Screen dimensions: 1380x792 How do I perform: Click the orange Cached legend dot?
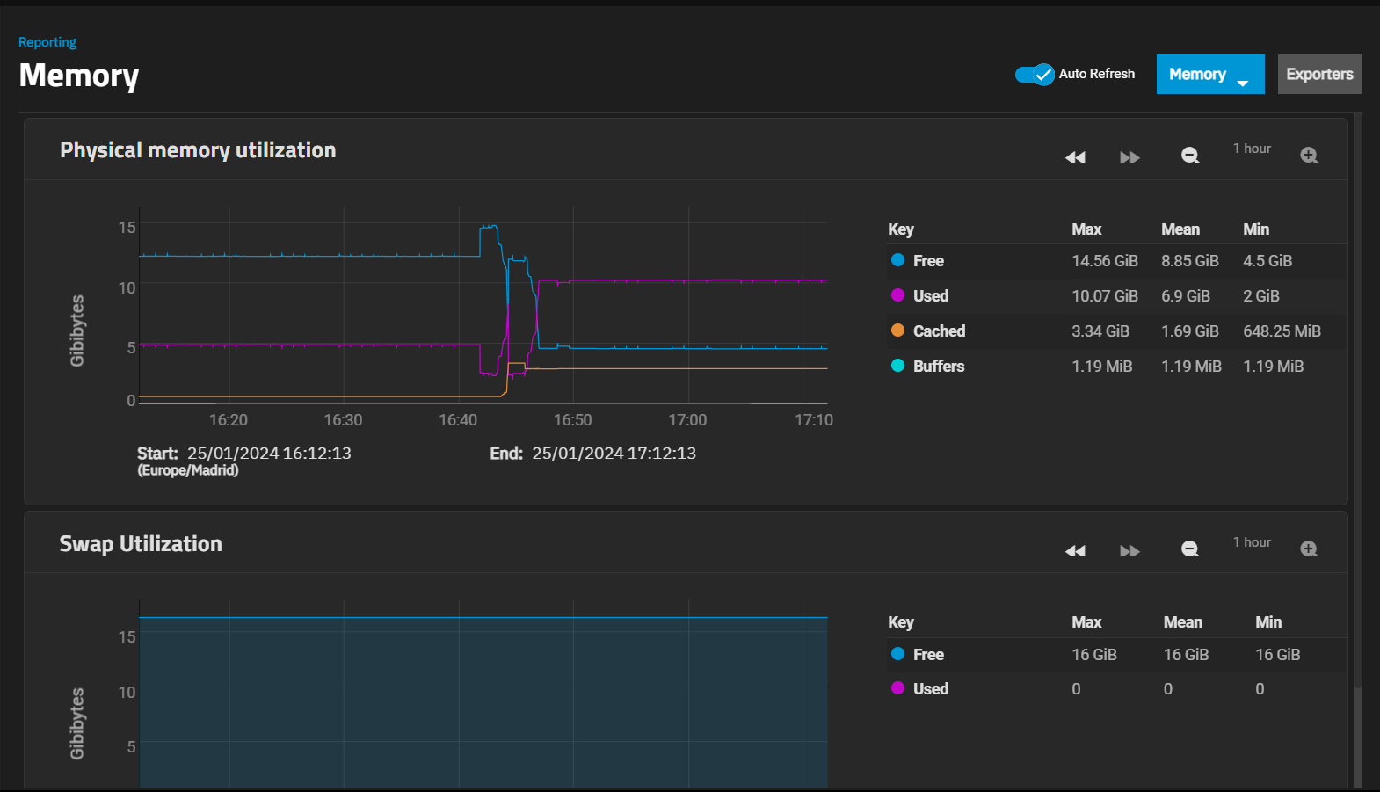tap(897, 331)
